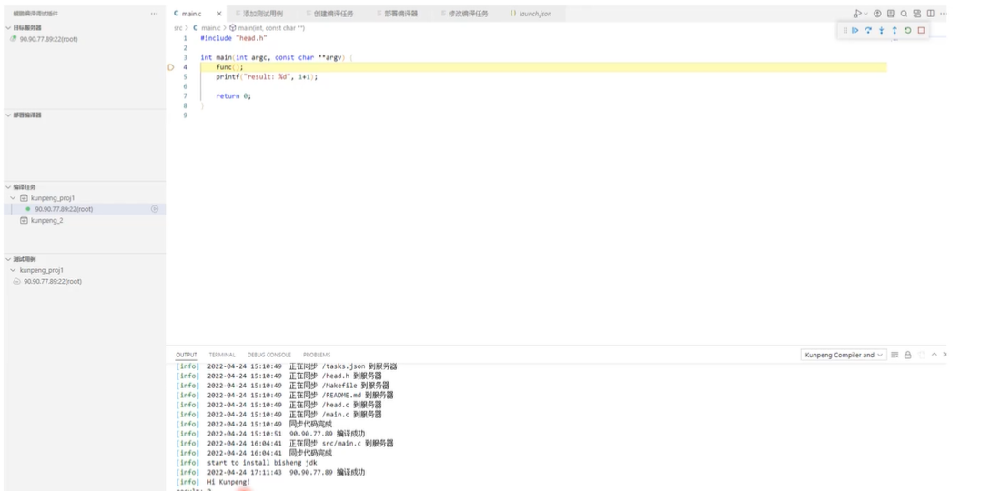Click the Step Out debug icon

click(895, 30)
